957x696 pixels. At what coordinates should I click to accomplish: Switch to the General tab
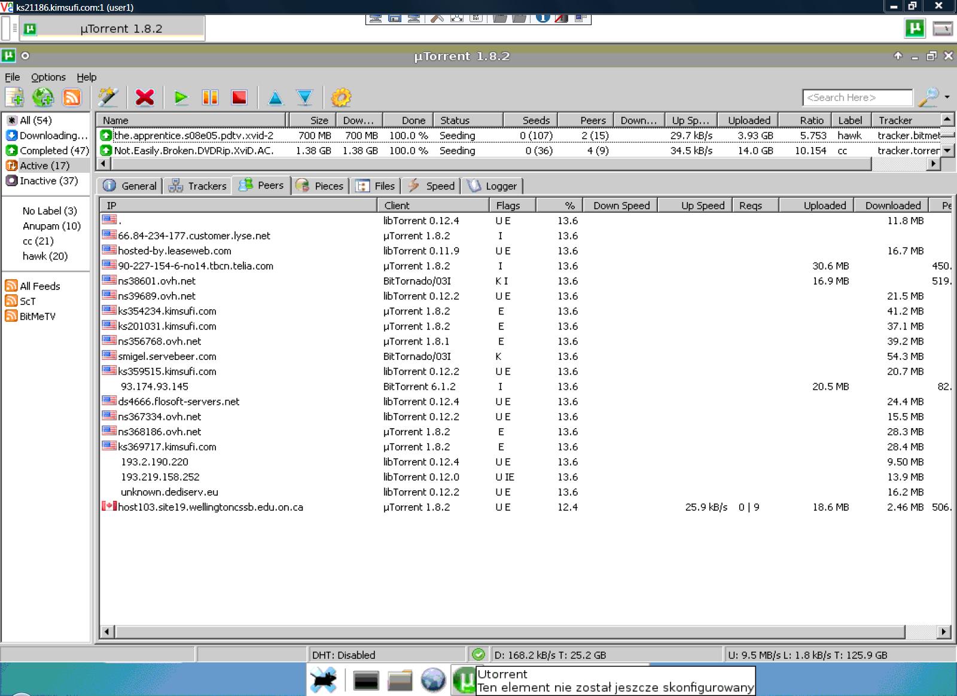point(130,186)
